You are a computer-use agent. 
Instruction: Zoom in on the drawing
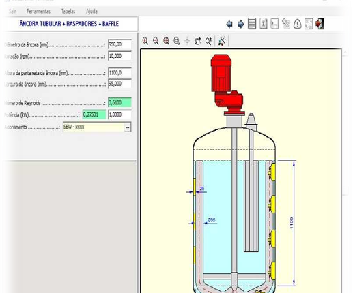point(145,41)
